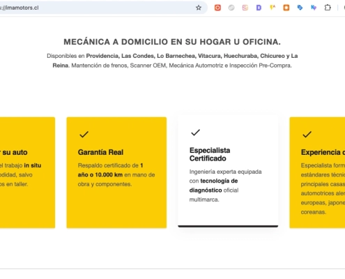Open the blue K extension
The width and height of the screenshot is (345, 279).
click(314, 8)
